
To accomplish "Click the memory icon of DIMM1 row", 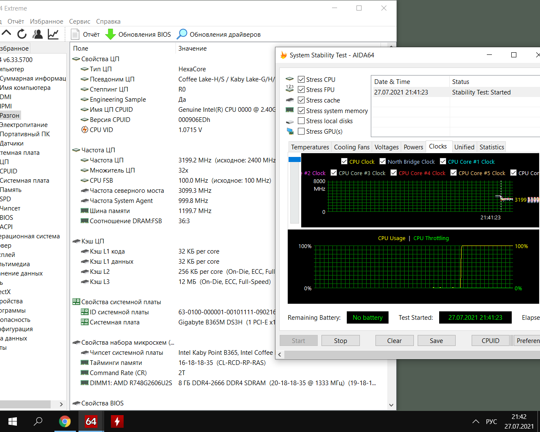I will pyautogui.click(x=84, y=383).
